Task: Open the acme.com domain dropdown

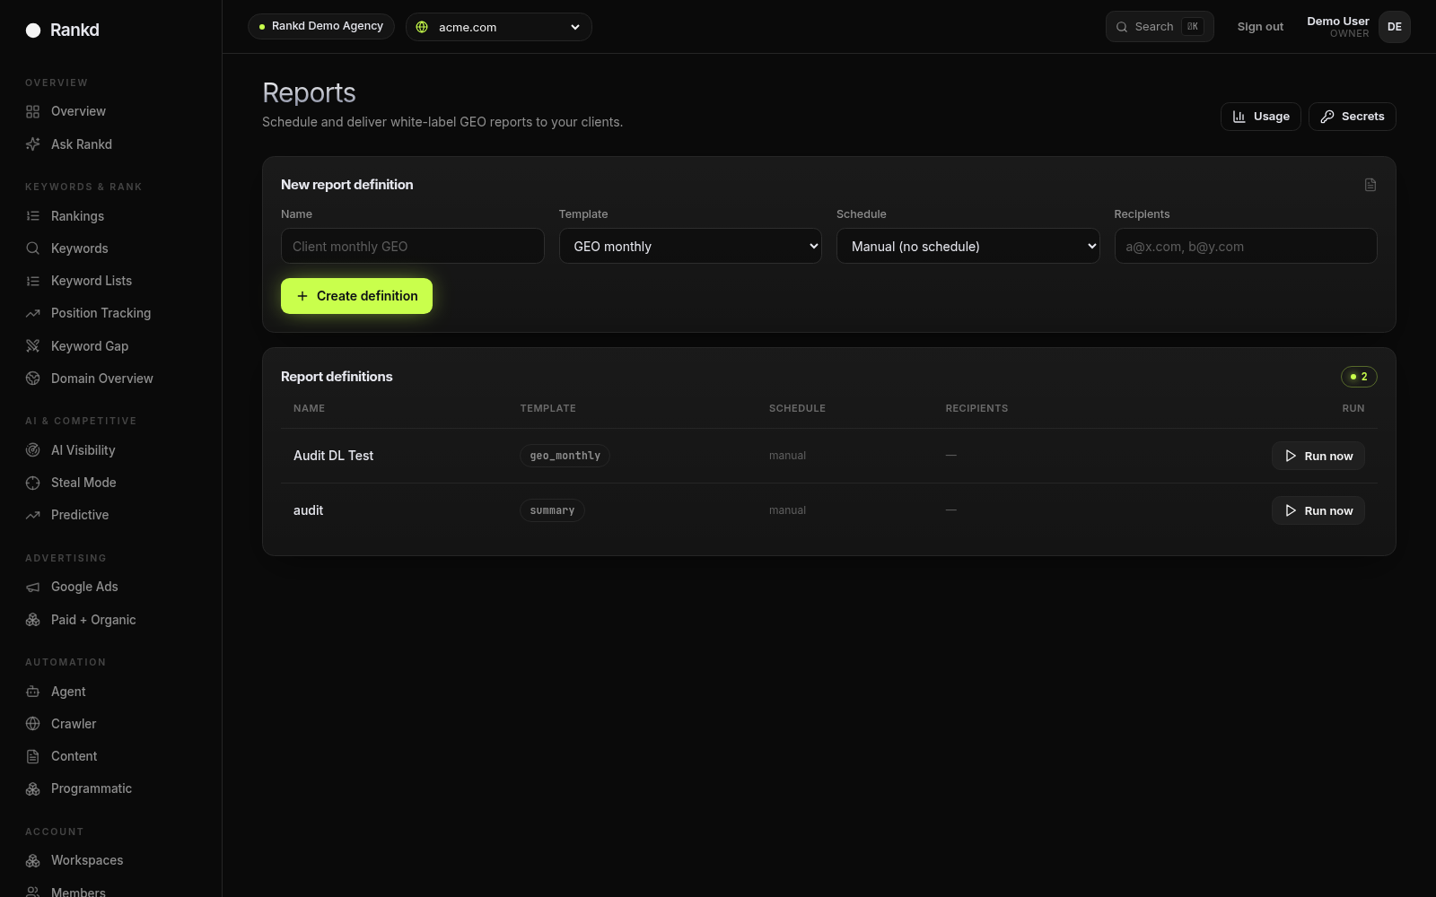Action: 499,27
